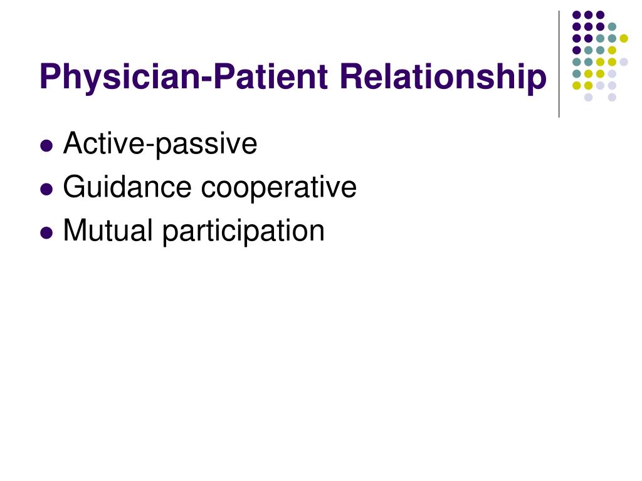
Task: Click the rightmost yellow dot in the dot pattern
Action: [x=624, y=38]
